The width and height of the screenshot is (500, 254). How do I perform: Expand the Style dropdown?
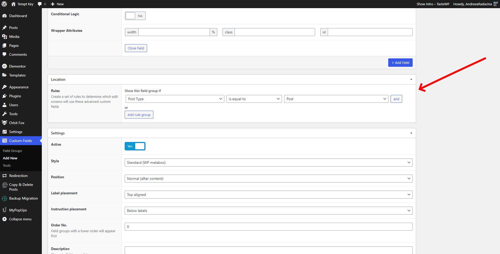click(268, 162)
